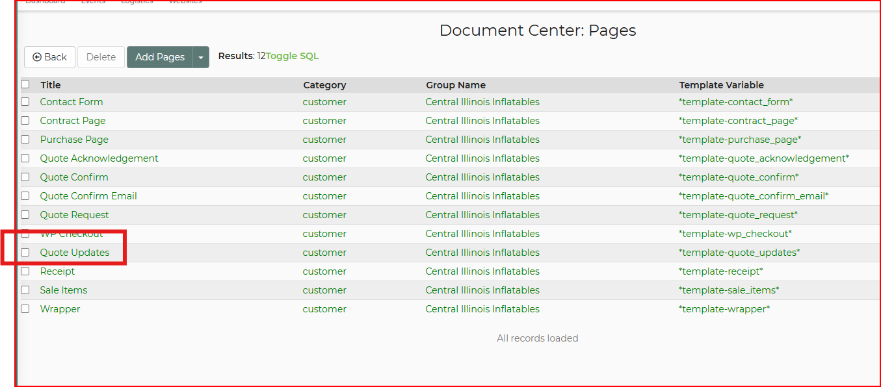Image resolution: width=881 pixels, height=387 pixels.
Task: Check the Sale Items row checkbox
Action: (x=25, y=290)
